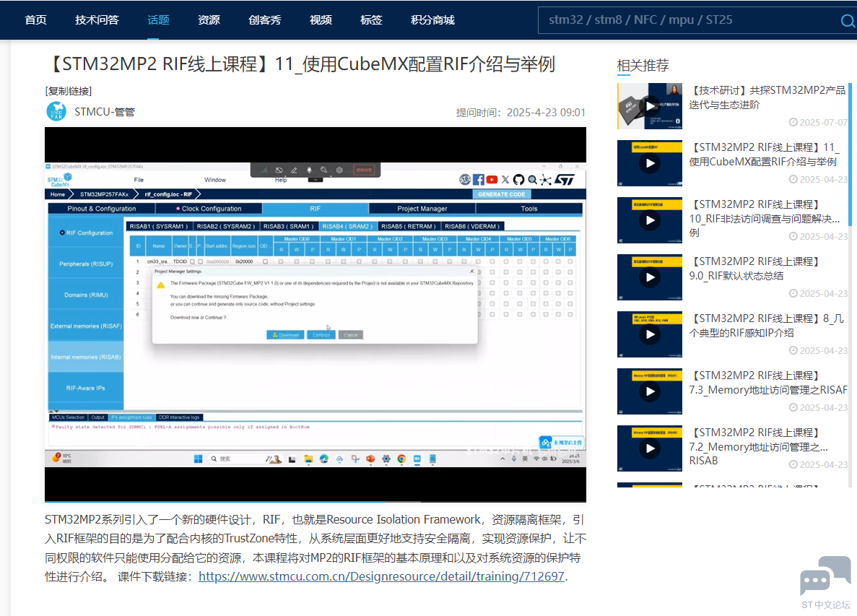Click the 相关推荐 section heading
This screenshot has width=857, height=616.
[643, 66]
